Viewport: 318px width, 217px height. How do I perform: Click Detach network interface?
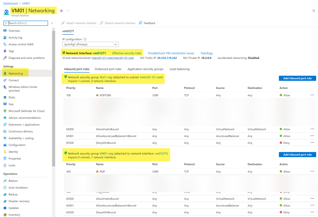(x=117, y=23)
